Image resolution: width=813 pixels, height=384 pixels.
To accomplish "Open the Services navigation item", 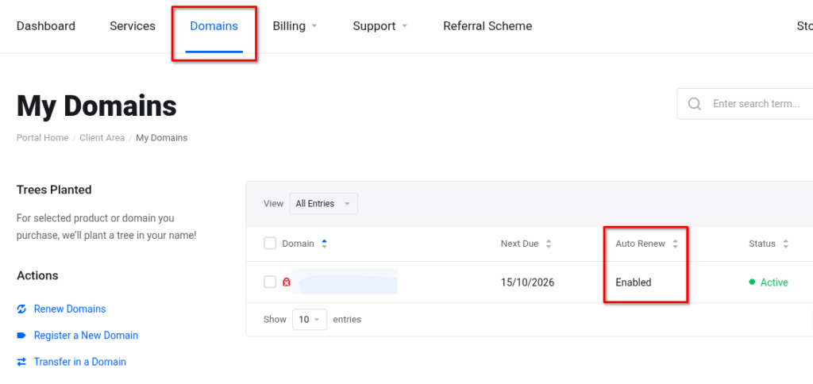I will 133,26.
